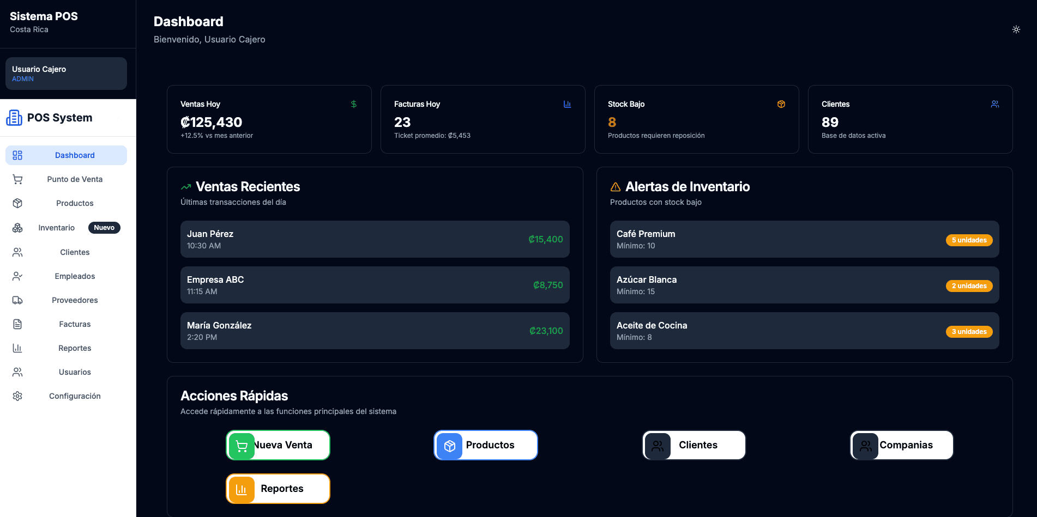
Task: Click the orange Reportes quick action button
Action: [278, 489]
